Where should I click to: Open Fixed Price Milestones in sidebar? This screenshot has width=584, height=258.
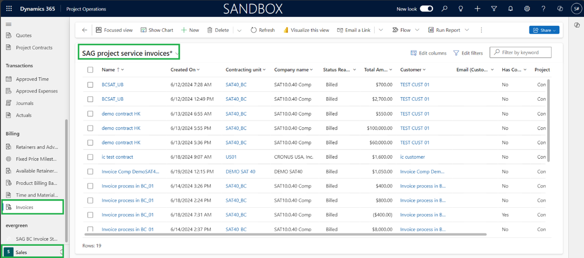coord(37,159)
